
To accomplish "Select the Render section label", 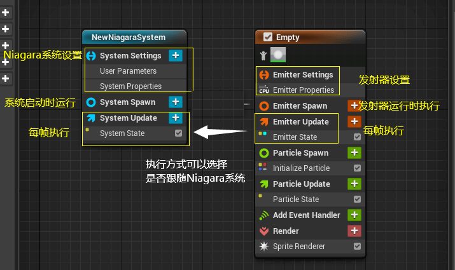I will (286, 231).
